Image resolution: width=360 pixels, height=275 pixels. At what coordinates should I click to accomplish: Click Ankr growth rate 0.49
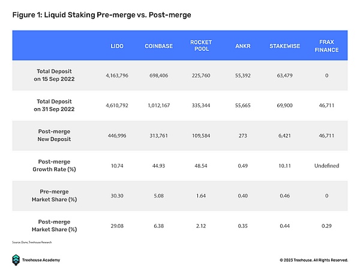point(242,166)
